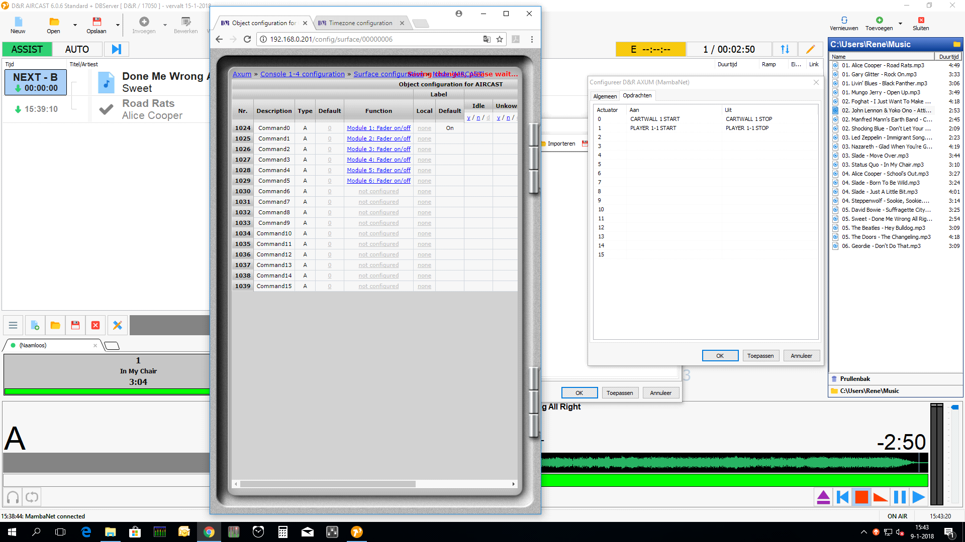
Task: Click the skip-to-next track button
Action: point(117,49)
